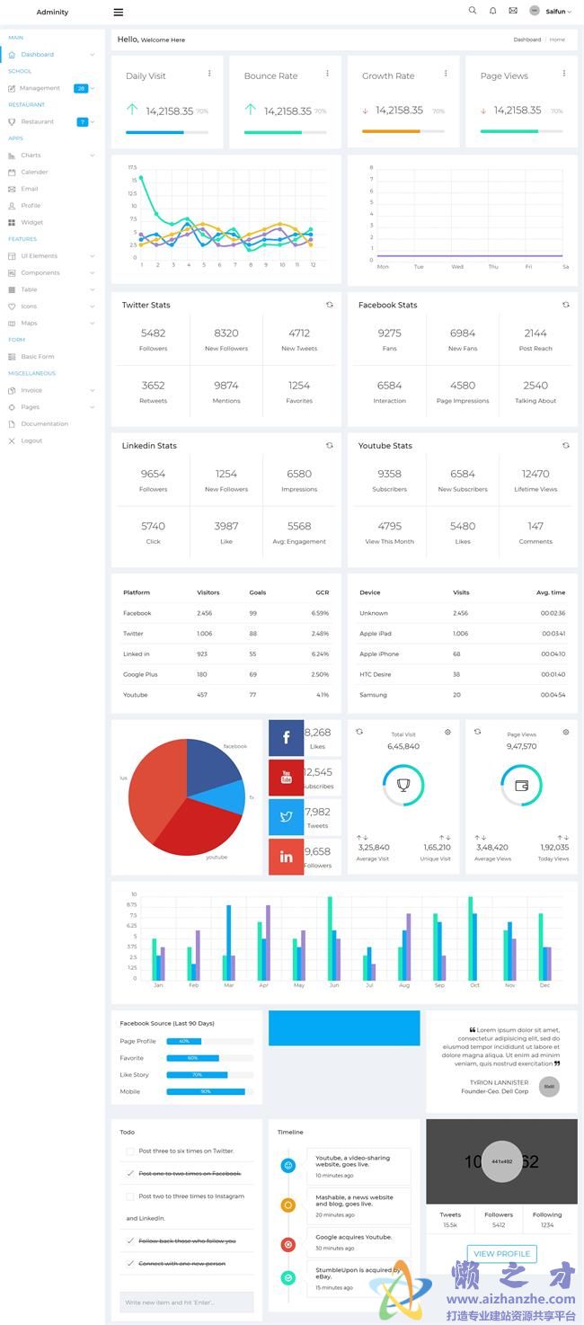Go to Email in the sidebar
Image resolution: width=584 pixels, height=1325 pixels.
point(30,189)
